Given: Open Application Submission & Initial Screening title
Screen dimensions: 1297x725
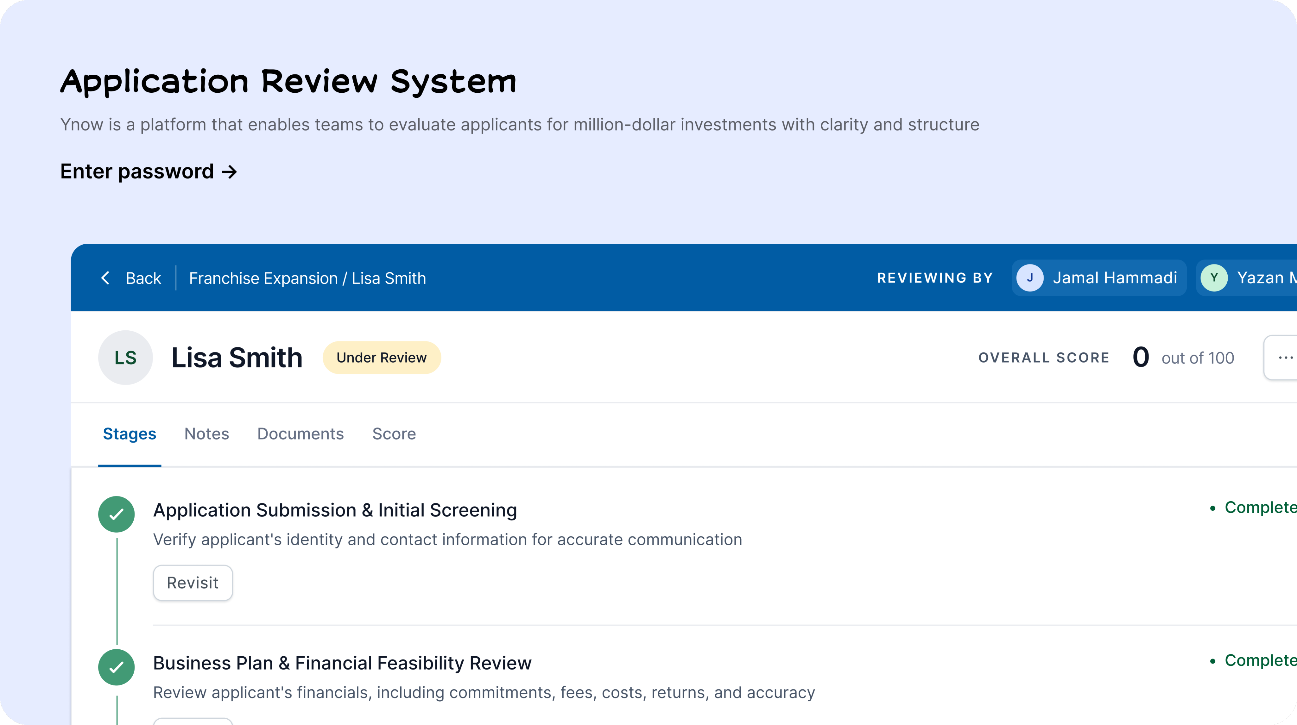Looking at the screenshot, I should coord(335,510).
